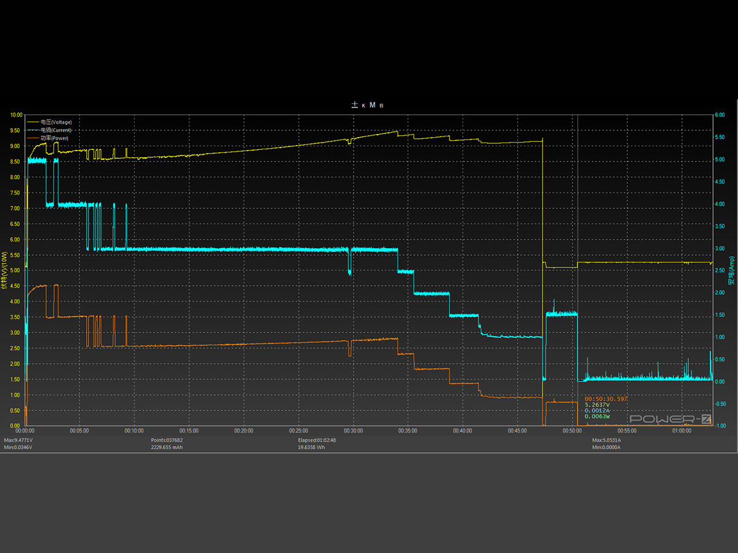
Task: Click the left axis title 伏特(V)/(10W)
Action: [x=4, y=270]
